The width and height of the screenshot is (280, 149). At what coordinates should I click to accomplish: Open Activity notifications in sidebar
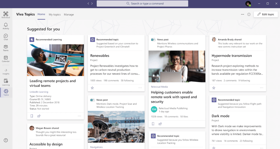click(x=6, y=26)
